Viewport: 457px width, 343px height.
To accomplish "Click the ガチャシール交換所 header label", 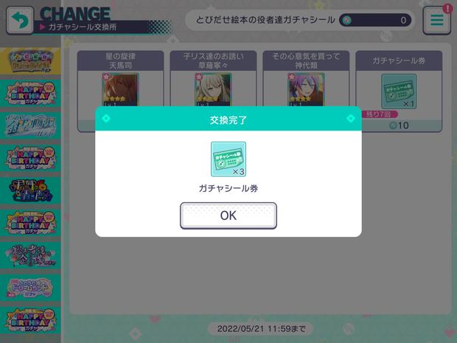I will click(83, 27).
